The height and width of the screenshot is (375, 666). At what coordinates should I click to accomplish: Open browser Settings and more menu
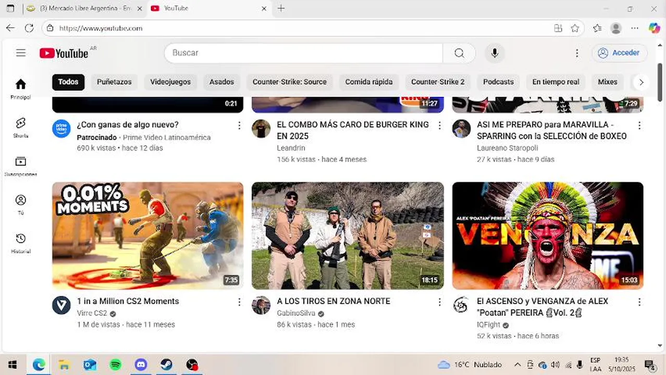(x=634, y=28)
